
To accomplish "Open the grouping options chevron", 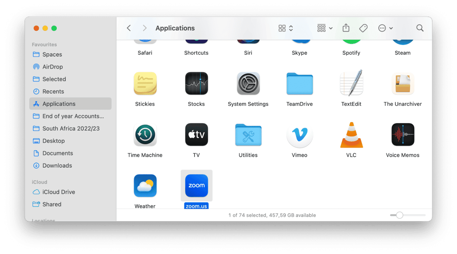I will coord(330,28).
